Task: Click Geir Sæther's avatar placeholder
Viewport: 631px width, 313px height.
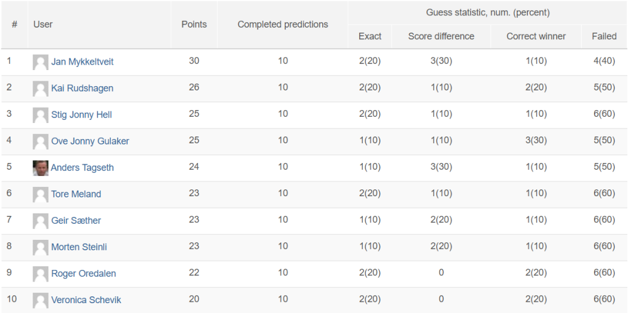Action: click(40, 221)
